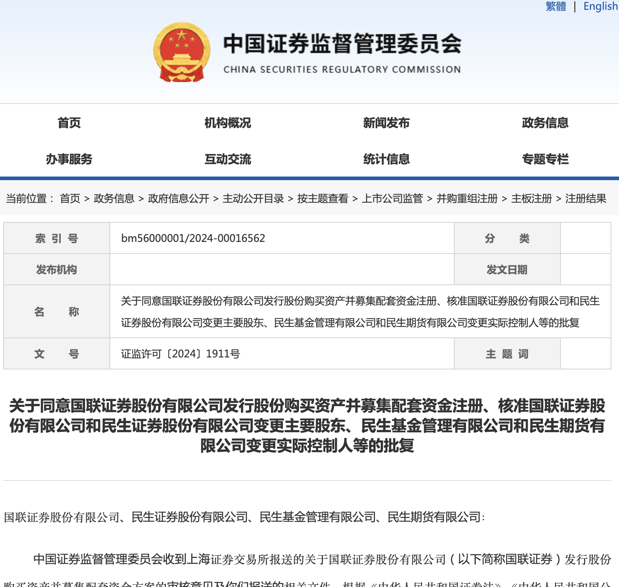Click the 文号 label cell
The height and width of the screenshot is (587, 619).
pyautogui.click(x=57, y=354)
